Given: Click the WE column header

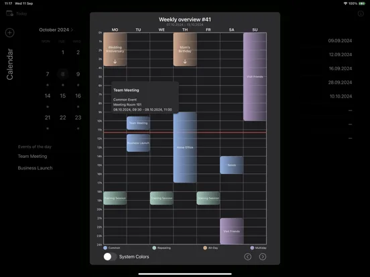Looking at the screenshot, I should click(x=162, y=29).
